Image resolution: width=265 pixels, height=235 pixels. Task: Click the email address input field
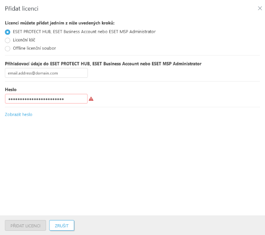coord(47,73)
